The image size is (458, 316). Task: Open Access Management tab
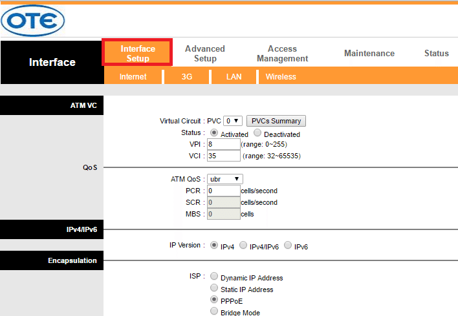click(x=282, y=54)
